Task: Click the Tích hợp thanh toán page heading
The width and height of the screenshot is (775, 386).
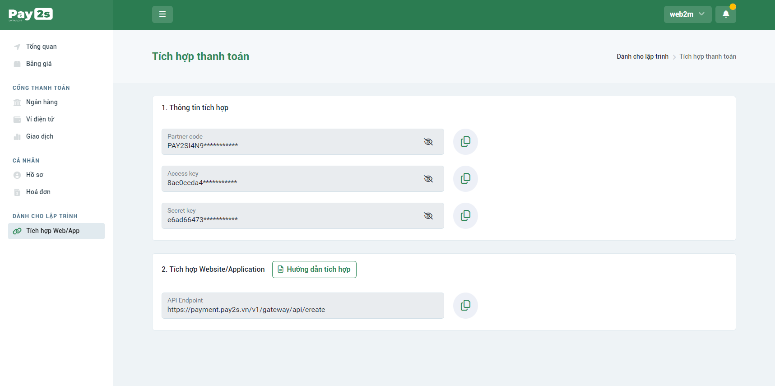Action: [200, 56]
